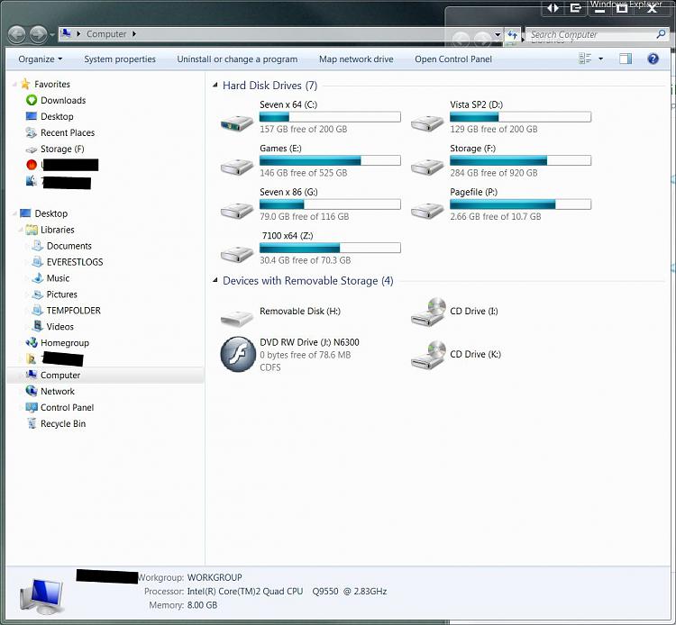The image size is (676, 625).
Task: Select the CD Drive (I:) icon
Action: (x=428, y=312)
